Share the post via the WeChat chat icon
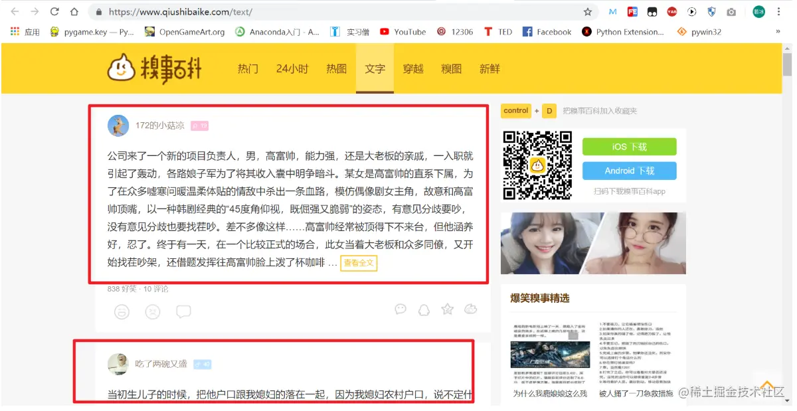Image resolution: width=797 pixels, height=411 pixels. pyautogui.click(x=400, y=309)
